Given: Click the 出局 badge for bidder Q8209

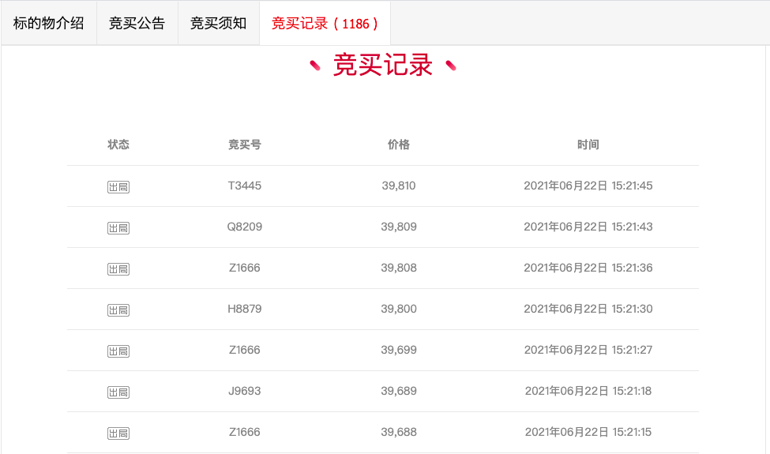Looking at the screenshot, I should (118, 228).
